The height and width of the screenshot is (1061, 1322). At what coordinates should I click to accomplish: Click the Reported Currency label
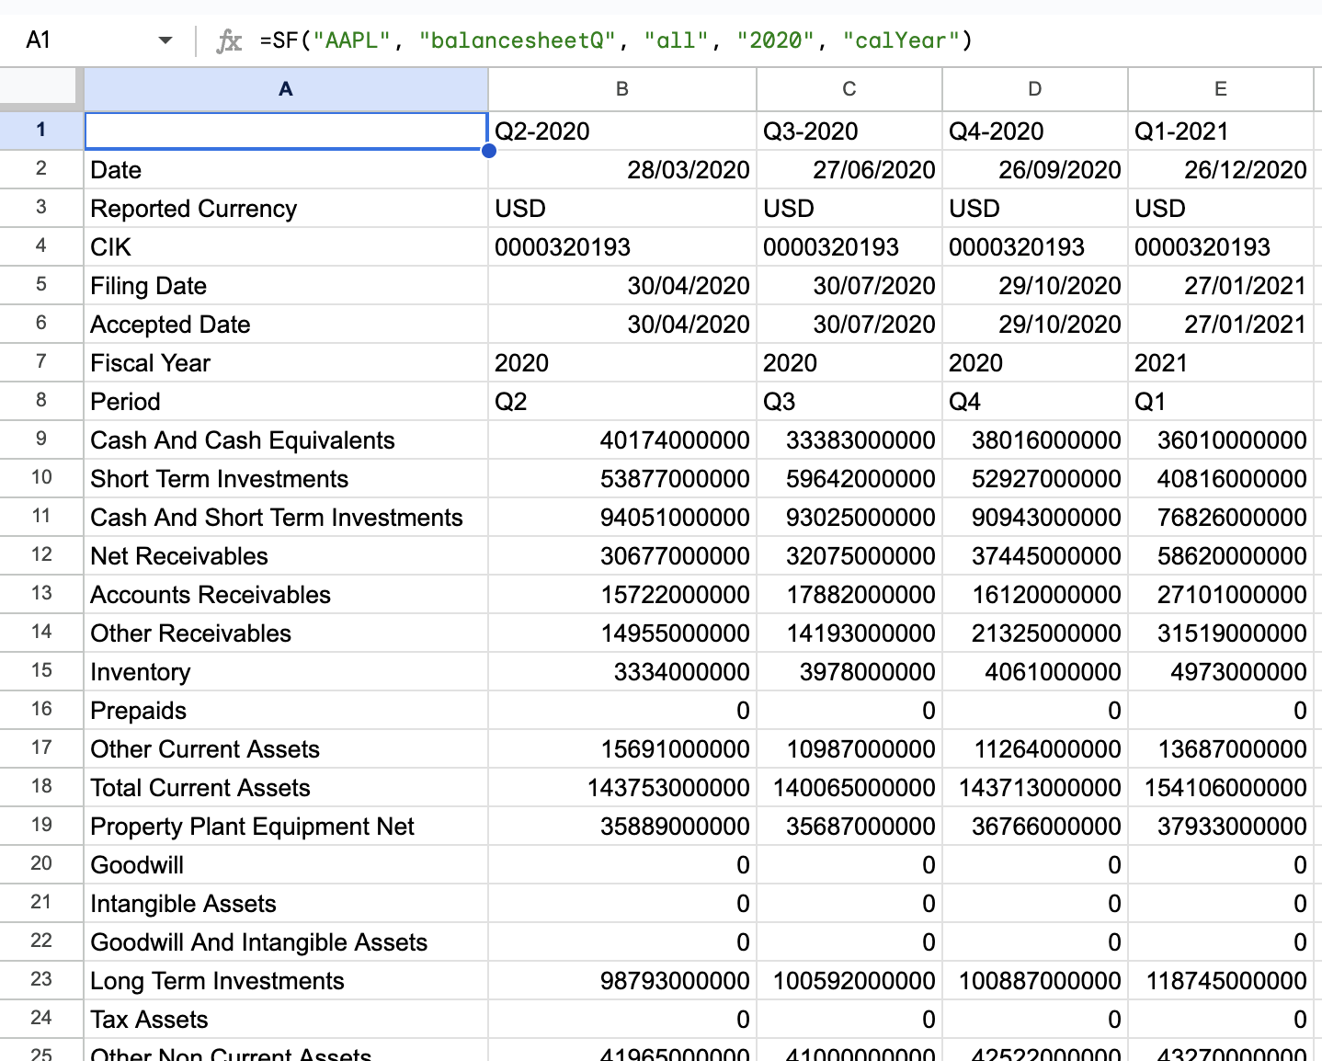[x=286, y=208]
